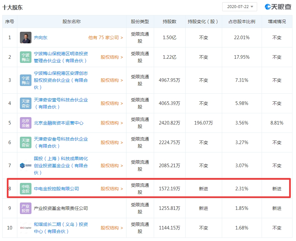The height and width of the screenshot is (241, 296).
Task: Click the 北京金融 purple logo
Action: point(26,123)
